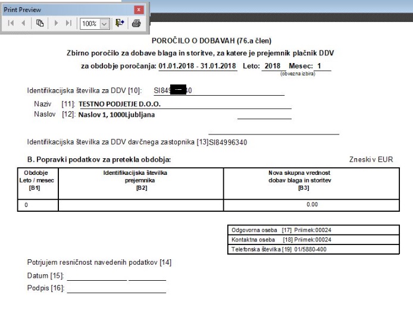The width and height of the screenshot is (413, 323).
Task: Go to the previous preview page
Action: [x=23, y=23]
